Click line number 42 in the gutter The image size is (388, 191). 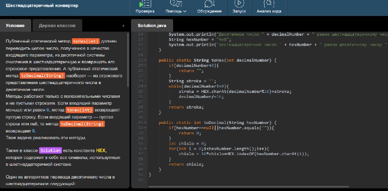pyautogui.click(x=140, y=180)
